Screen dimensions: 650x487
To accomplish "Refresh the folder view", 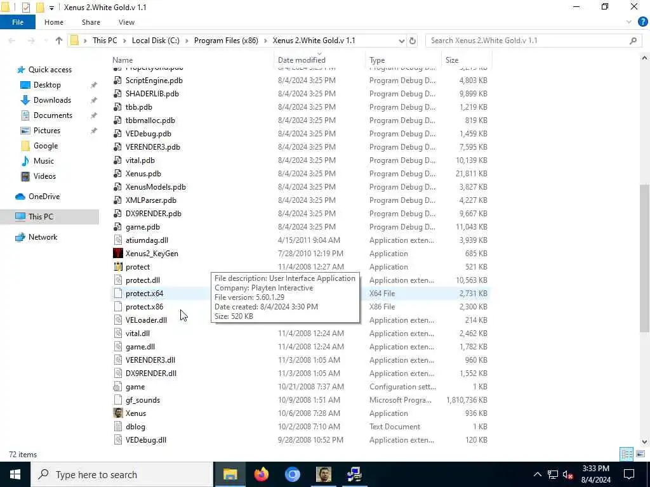I will (x=413, y=41).
